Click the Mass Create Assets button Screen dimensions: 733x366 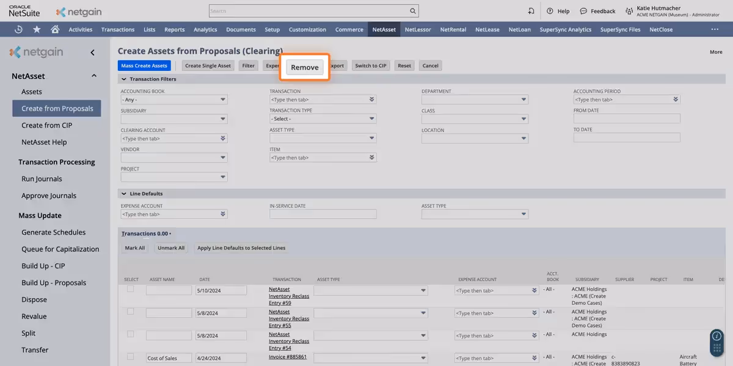[144, 65]
